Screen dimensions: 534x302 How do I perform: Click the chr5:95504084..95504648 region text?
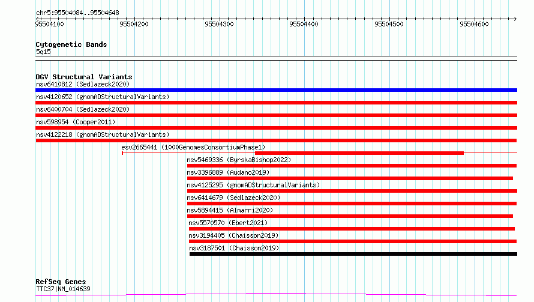tap(77, 13)
